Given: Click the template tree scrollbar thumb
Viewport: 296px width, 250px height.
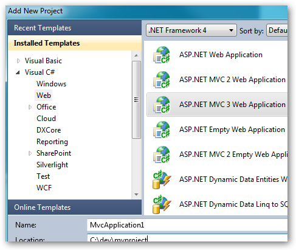Looking at the screenshot, I should [136, 100].
